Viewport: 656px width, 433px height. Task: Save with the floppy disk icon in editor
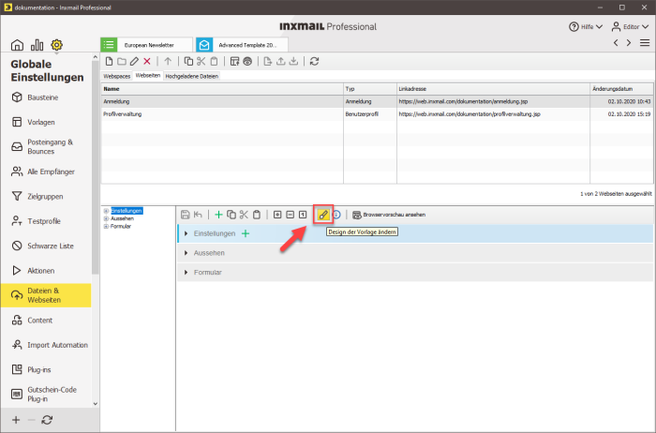pyautogui.click(x=185, y=215)
